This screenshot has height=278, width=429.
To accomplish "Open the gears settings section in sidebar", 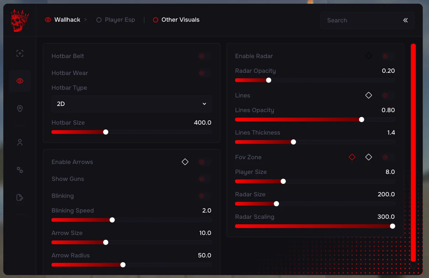I will [20, 170].
